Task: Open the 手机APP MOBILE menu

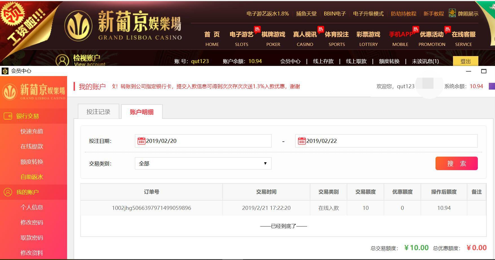Action: (x=400, y=39)
